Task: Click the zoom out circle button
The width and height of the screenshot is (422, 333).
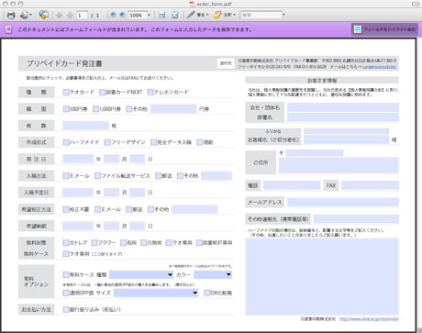Action: coord(113,15)
